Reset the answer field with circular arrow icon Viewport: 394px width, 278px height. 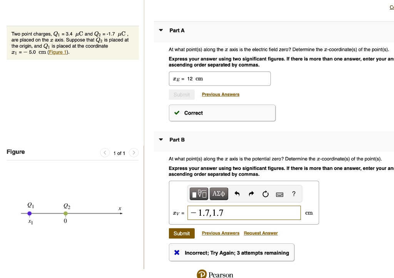click(265, 194)
